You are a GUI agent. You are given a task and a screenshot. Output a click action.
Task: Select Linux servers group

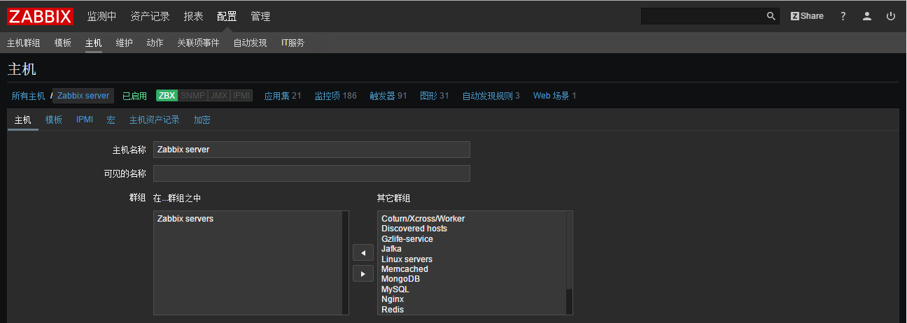407,259
